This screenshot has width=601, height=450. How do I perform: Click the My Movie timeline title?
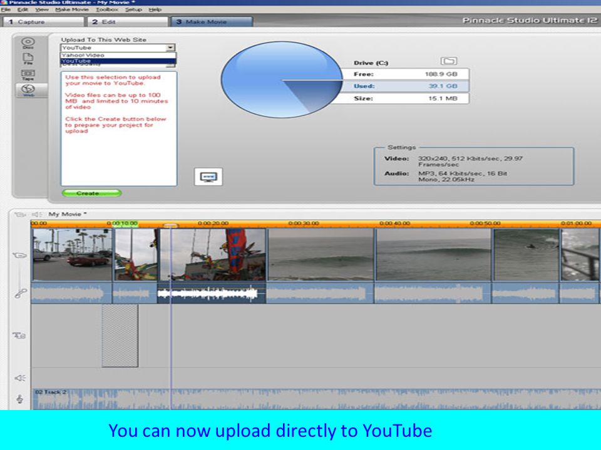(x=68, y=214)
